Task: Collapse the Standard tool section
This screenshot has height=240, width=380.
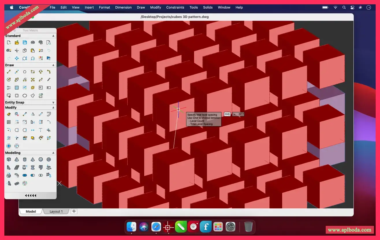Action: point(53,36)
